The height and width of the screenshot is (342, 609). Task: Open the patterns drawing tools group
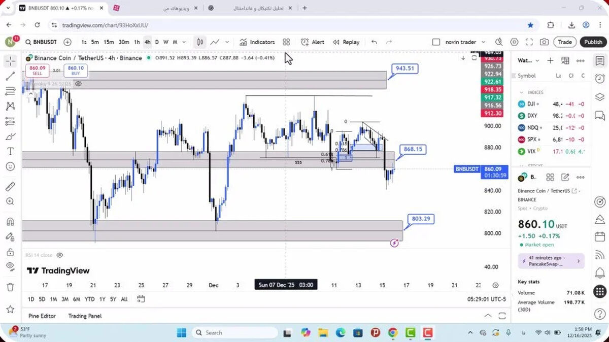pyautogui.click(x=10, y=106)
